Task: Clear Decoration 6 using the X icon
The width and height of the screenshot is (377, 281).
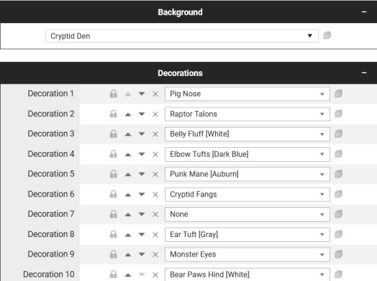Action: (155, 195)
